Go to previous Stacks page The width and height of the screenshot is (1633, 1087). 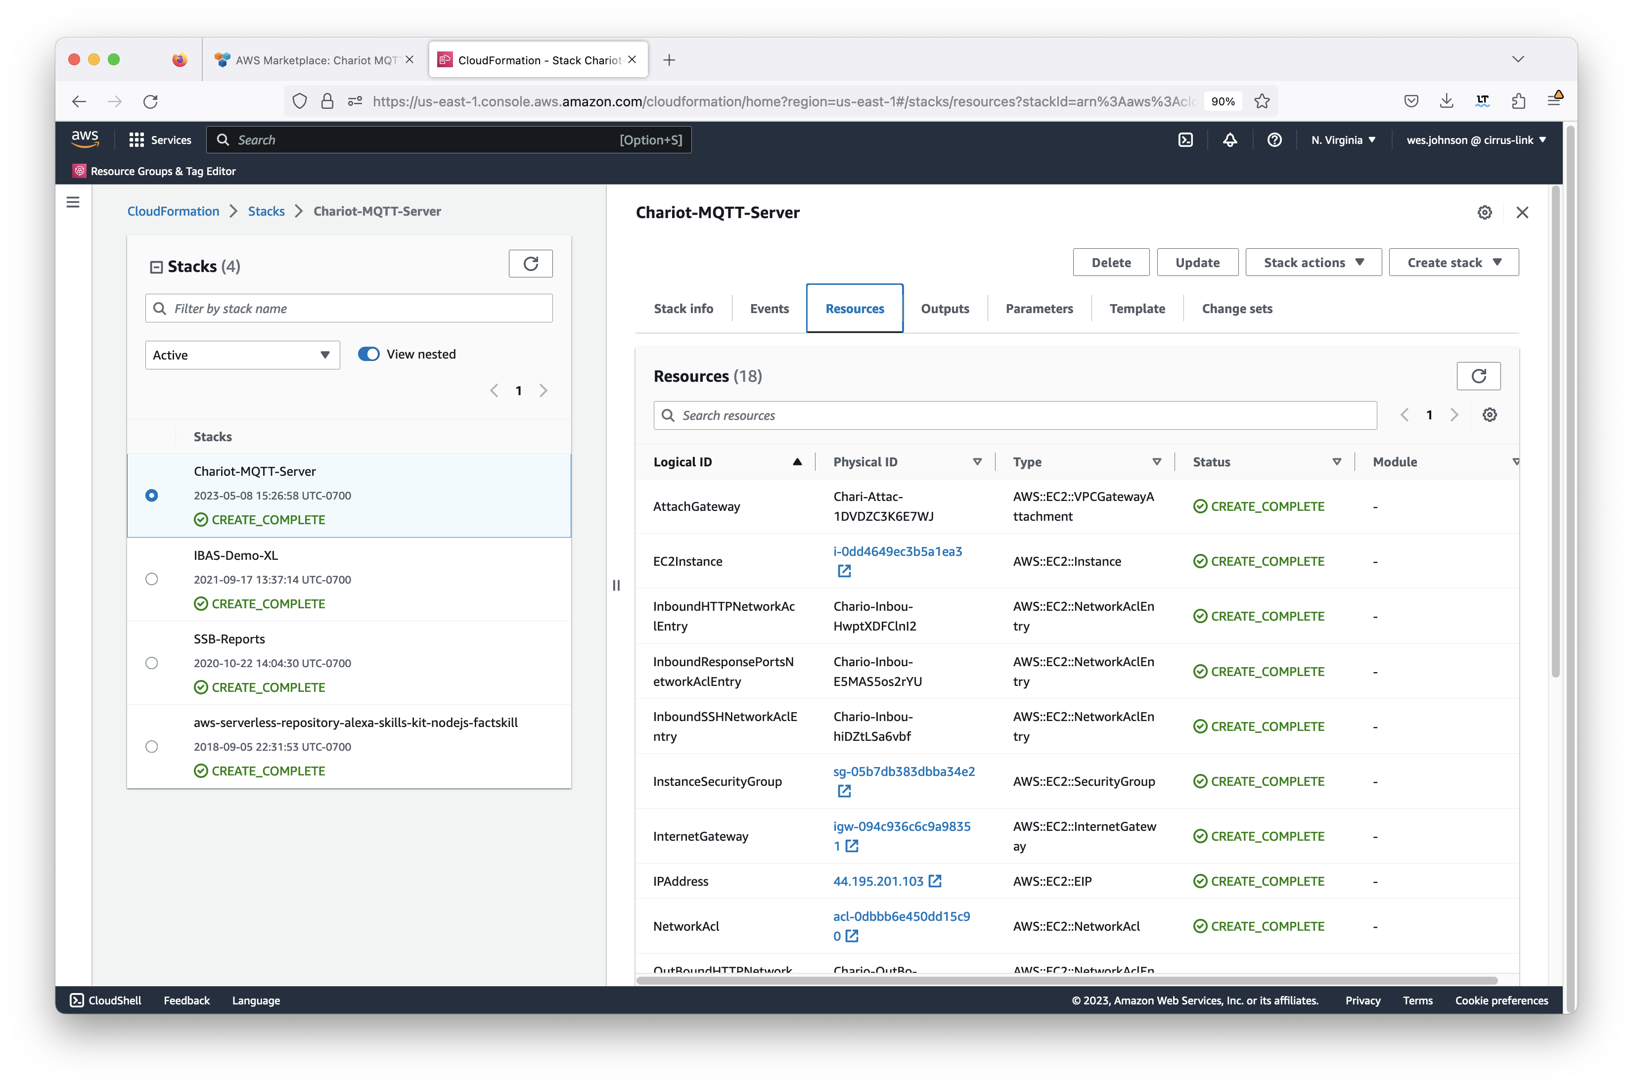click(494, 390)
